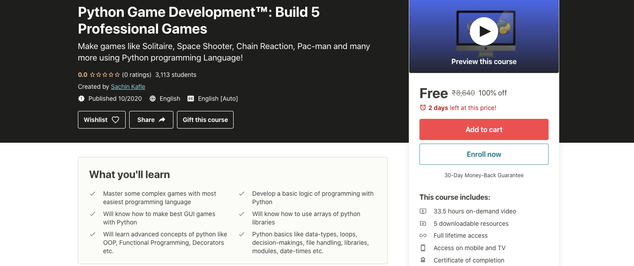
Task: Click the heart icon on Wishlist
Action: tap(115, 120)
